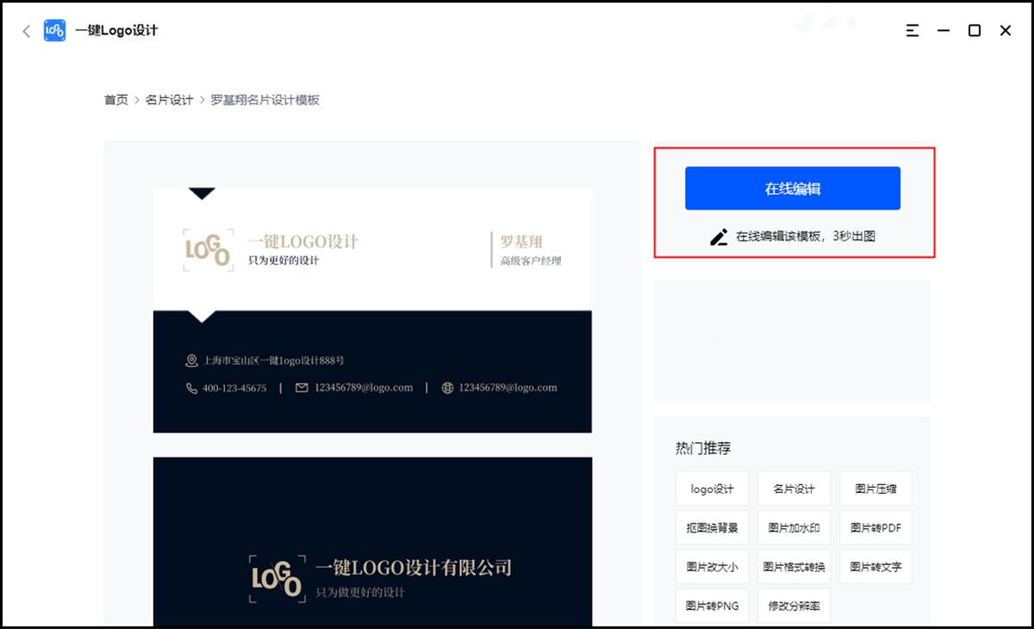Click the phone icon next to 400-123-45675
Image resolution: width=1034 pixels, height=629 pixels.
(191, 387)
